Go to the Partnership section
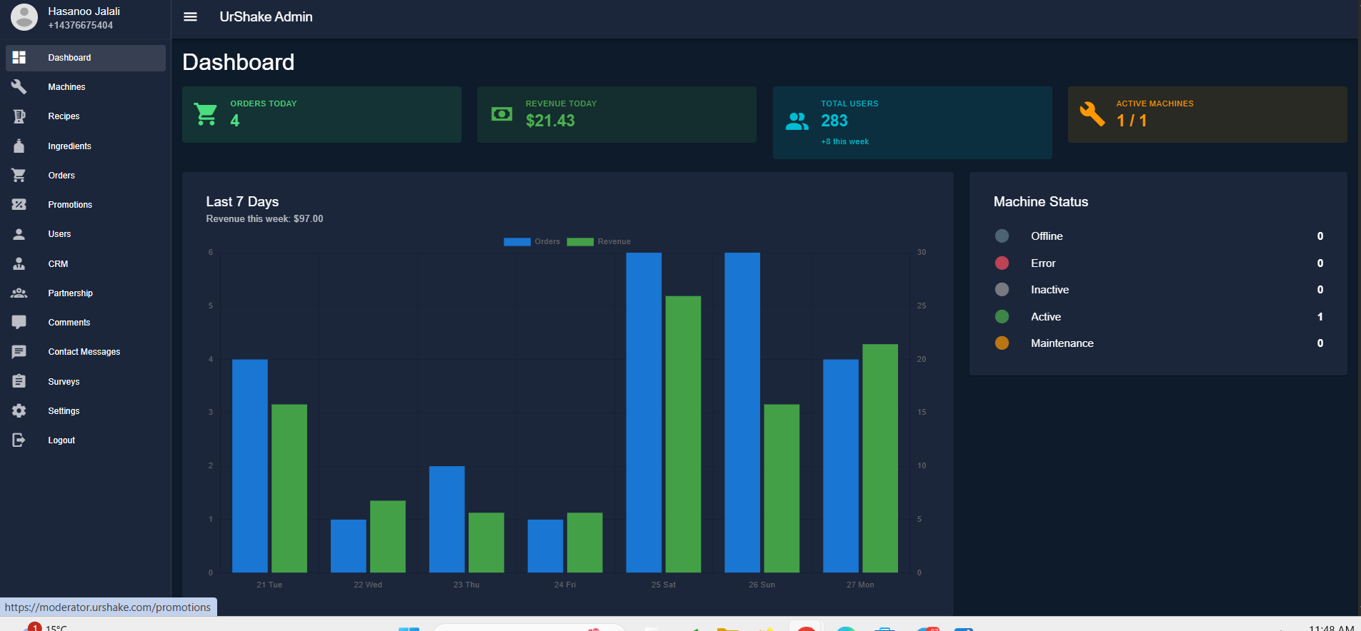The height and width of the screenshot is (631, 1361). [70, 293]
